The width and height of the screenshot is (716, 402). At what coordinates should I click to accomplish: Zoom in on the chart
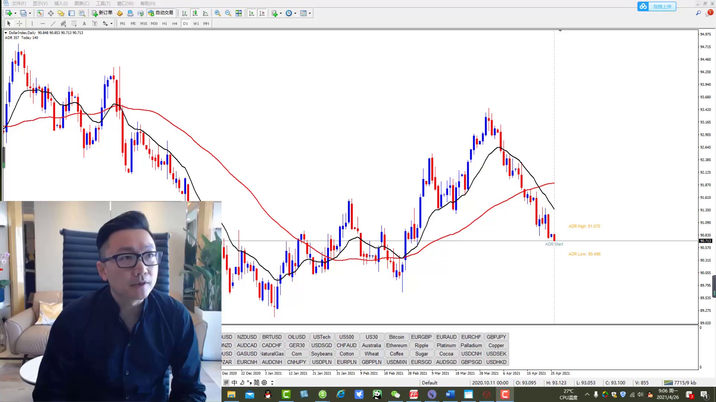point(218,13)
